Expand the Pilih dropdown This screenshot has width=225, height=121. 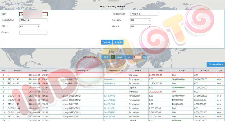click(x=30, y=26)
